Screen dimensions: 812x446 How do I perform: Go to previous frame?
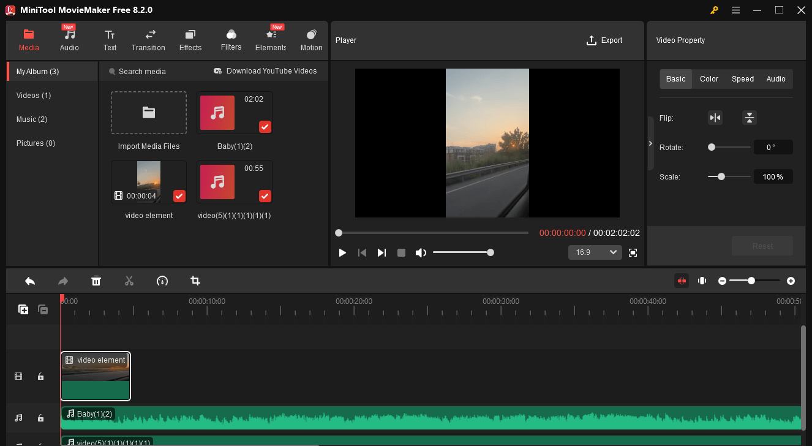tap(362, 252)
